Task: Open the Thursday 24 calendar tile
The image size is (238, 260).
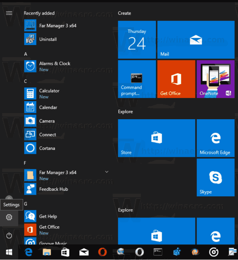Action: click(137, 39)
